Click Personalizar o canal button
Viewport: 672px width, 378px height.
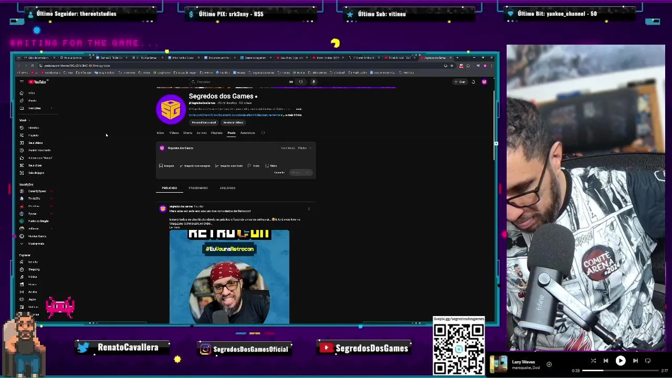[x=204, y=122]
